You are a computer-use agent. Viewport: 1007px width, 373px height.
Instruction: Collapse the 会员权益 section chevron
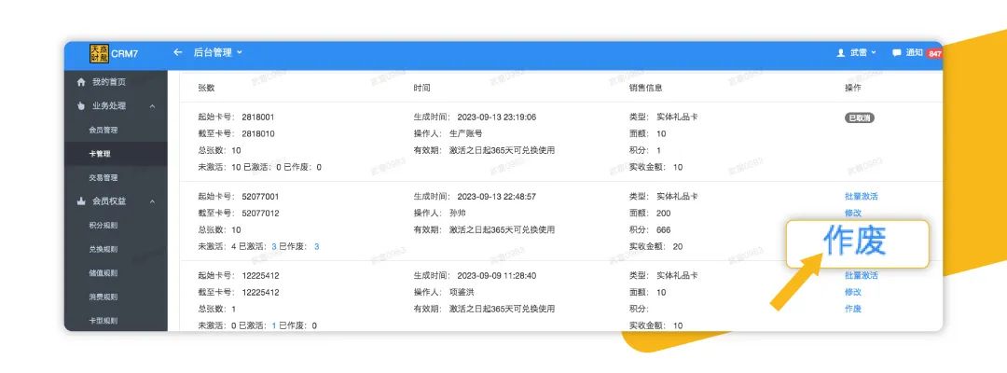coord(152,201)
